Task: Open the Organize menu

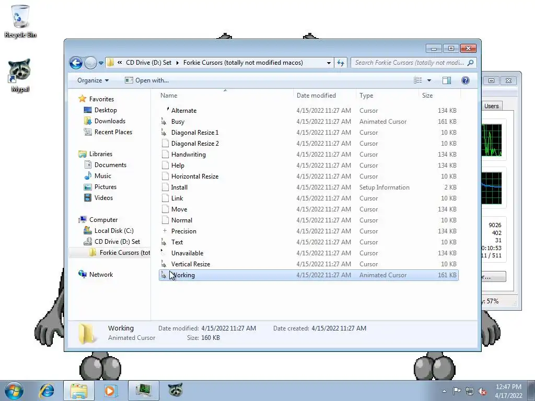Action: pos(93,80)
